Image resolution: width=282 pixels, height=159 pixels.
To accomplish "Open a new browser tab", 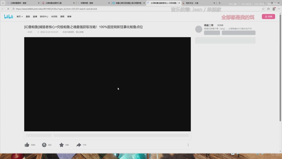I will (219, 3).
